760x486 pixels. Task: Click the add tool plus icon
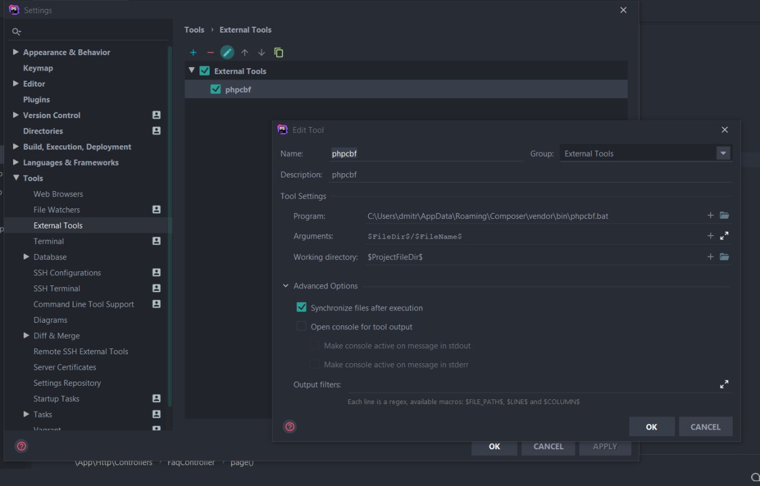[x=193, y=53]
